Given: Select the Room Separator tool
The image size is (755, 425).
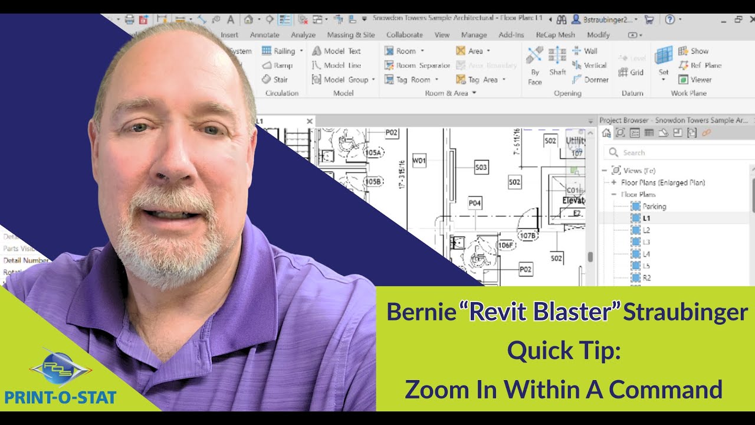Looking at the screenshot, I should (417, 66).
